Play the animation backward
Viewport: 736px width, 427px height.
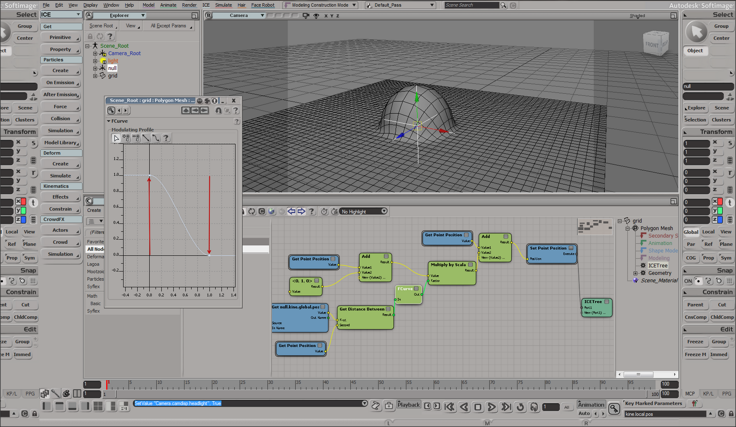coord(464,407)
